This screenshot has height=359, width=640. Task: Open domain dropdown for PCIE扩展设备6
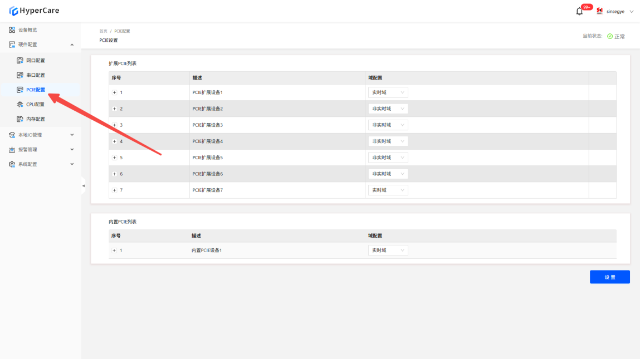[388, 174]
